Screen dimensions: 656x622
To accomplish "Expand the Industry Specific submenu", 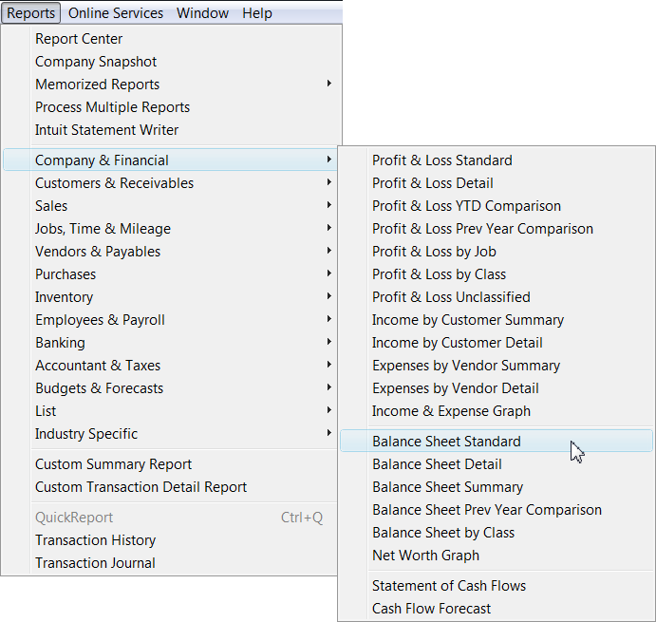I will pos(86,434).
